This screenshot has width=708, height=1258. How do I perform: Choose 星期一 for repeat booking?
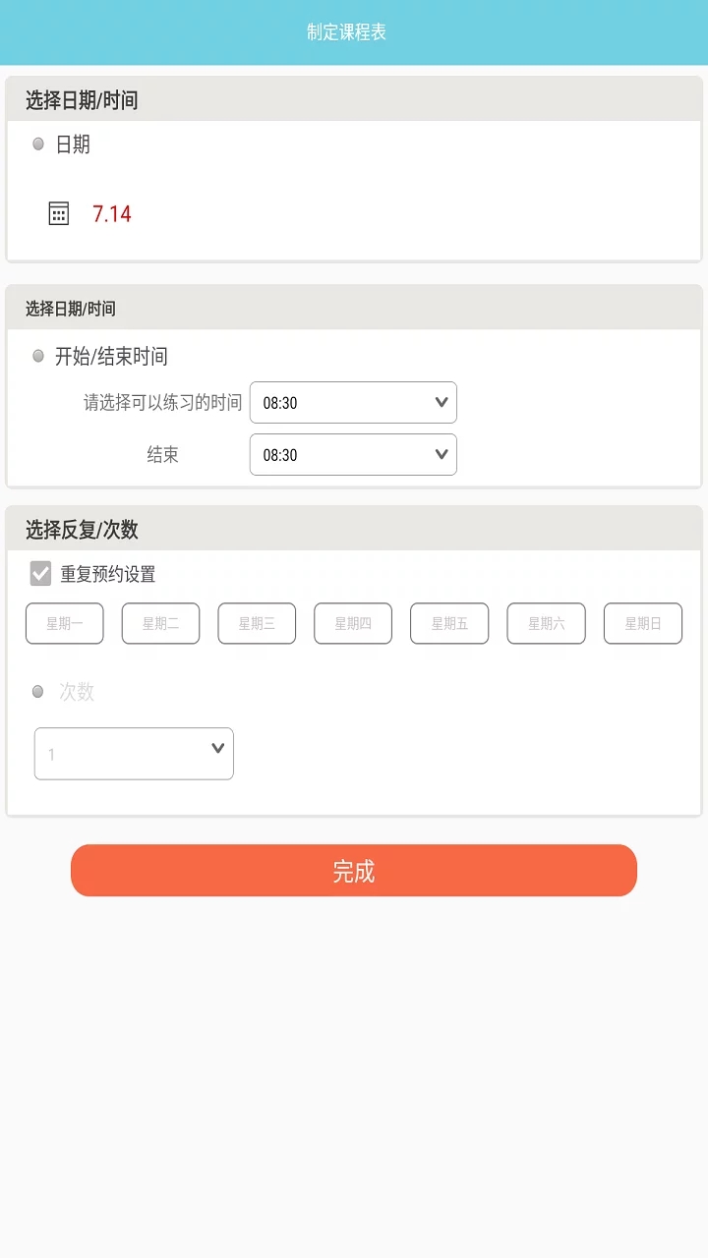click(x=65, y=623)
